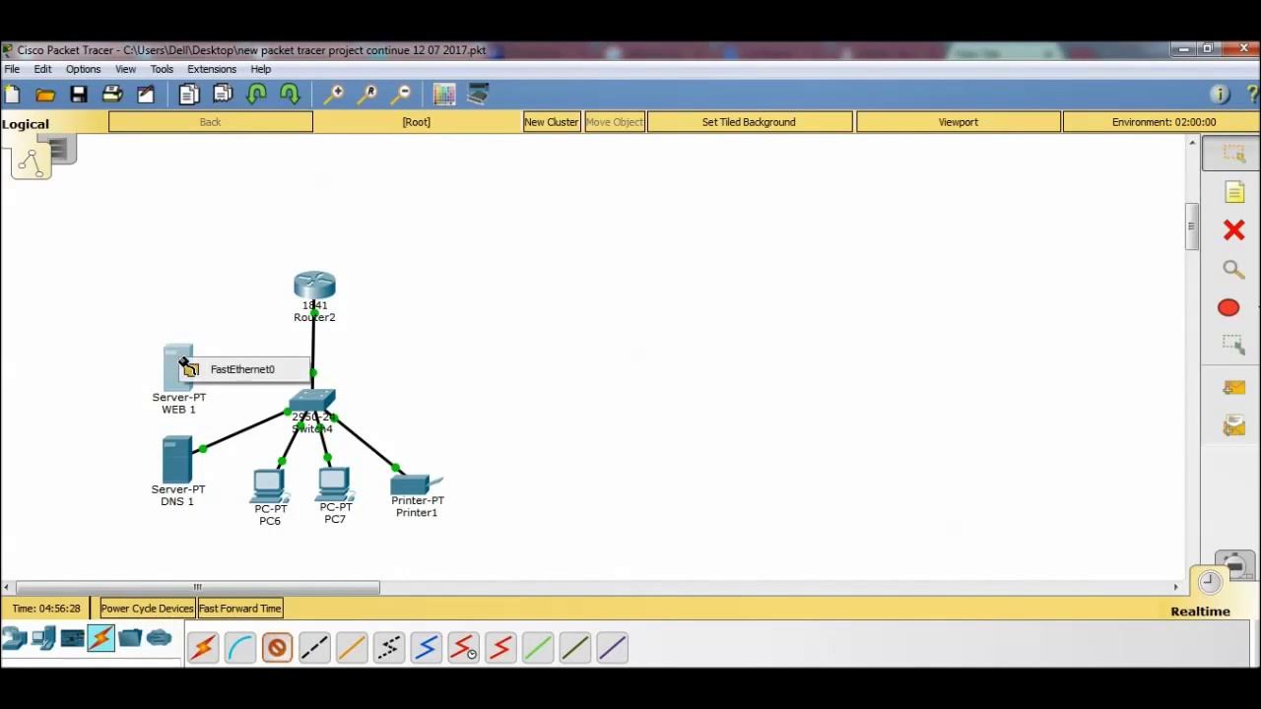Choose the red Serial DTE cable

(x=500, y=648)
